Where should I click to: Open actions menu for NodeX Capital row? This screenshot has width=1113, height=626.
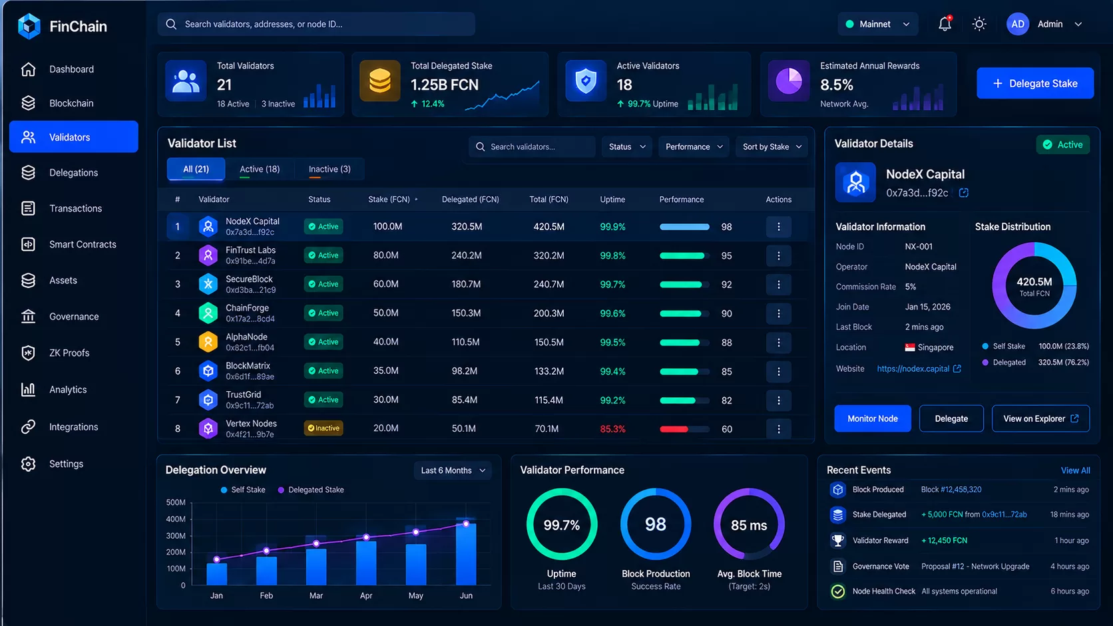(x=779, y=227)
